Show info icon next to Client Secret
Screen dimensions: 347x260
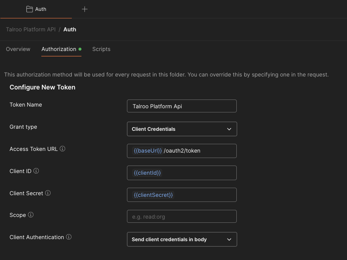point(48,193)
